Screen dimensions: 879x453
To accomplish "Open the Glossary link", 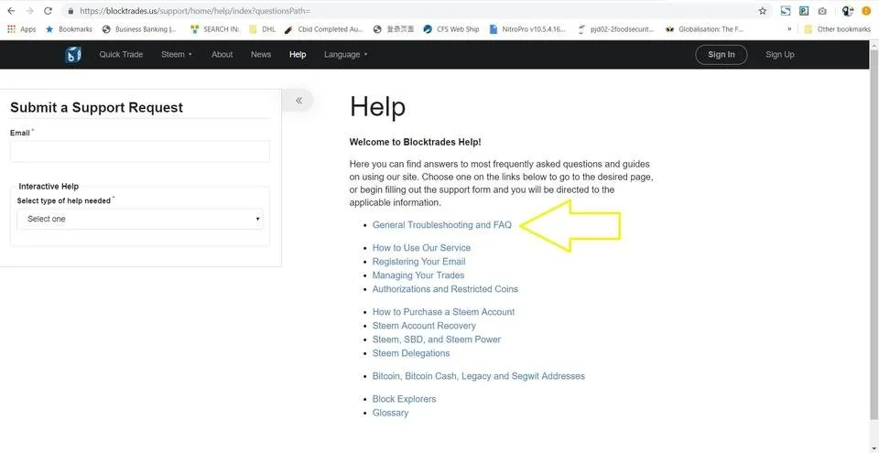I will pos(390,413).
